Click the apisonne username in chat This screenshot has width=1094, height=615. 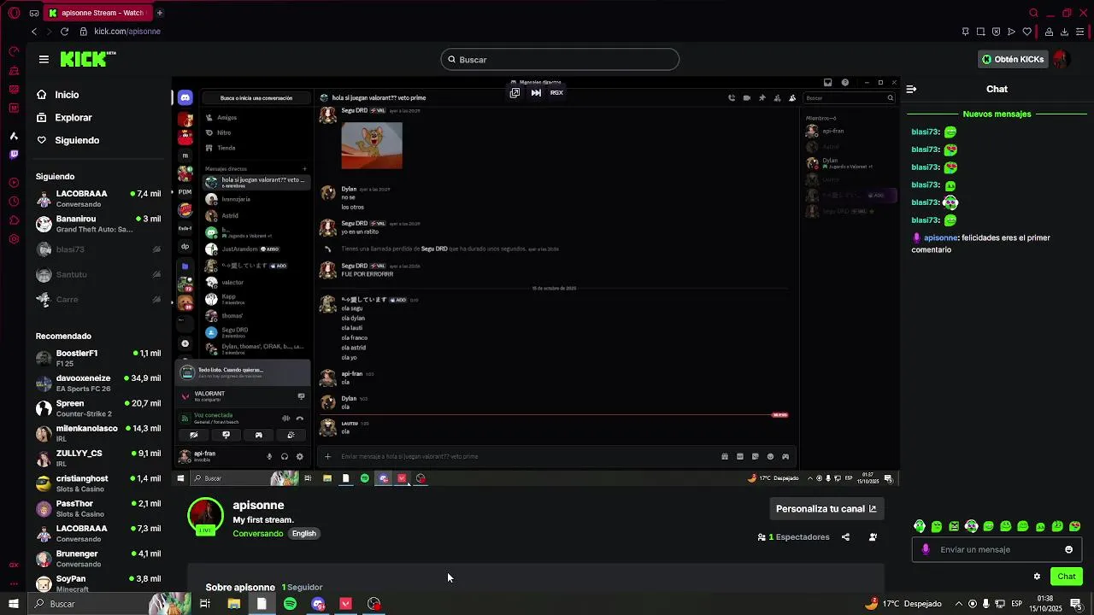[x=941, y=237]
